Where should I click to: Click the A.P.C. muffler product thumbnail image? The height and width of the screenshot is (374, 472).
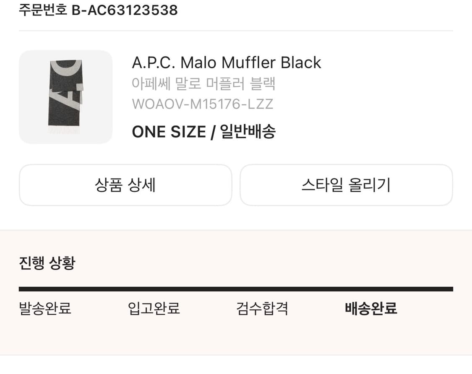(65, 97)
